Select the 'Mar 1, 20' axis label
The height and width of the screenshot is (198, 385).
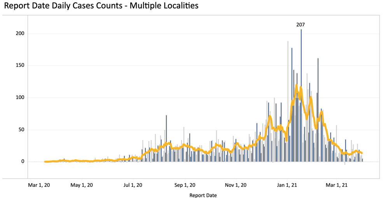pyautogui.click(x=39, y=185)
